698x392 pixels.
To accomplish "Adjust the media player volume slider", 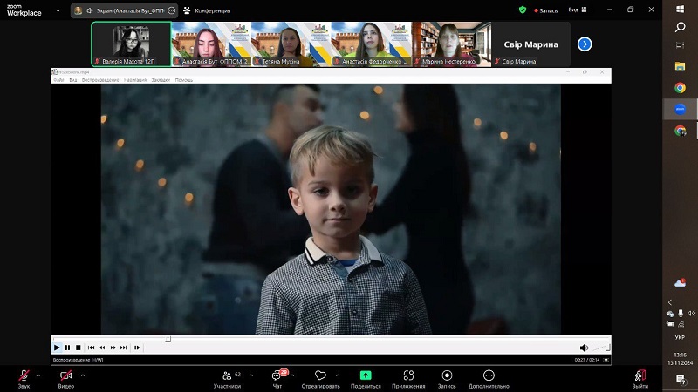I will pos(601,347).
